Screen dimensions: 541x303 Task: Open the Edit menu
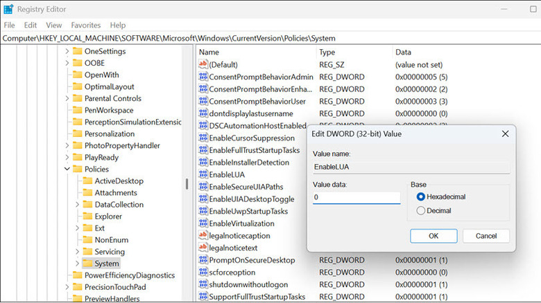coord(30,25)
